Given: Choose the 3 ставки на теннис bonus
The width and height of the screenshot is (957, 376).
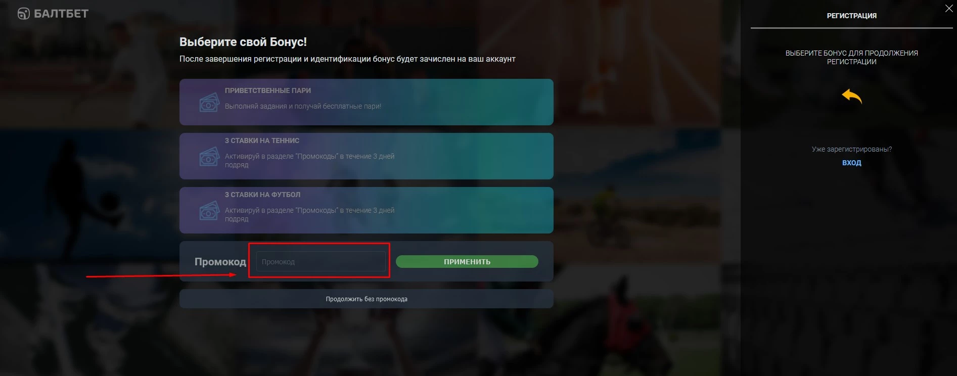Looking at the screenshot, I should point(366,156).
